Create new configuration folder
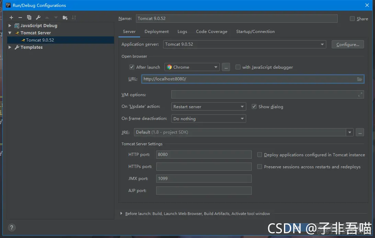The width and height of the screenshot is (375, 238). [65, 18]
